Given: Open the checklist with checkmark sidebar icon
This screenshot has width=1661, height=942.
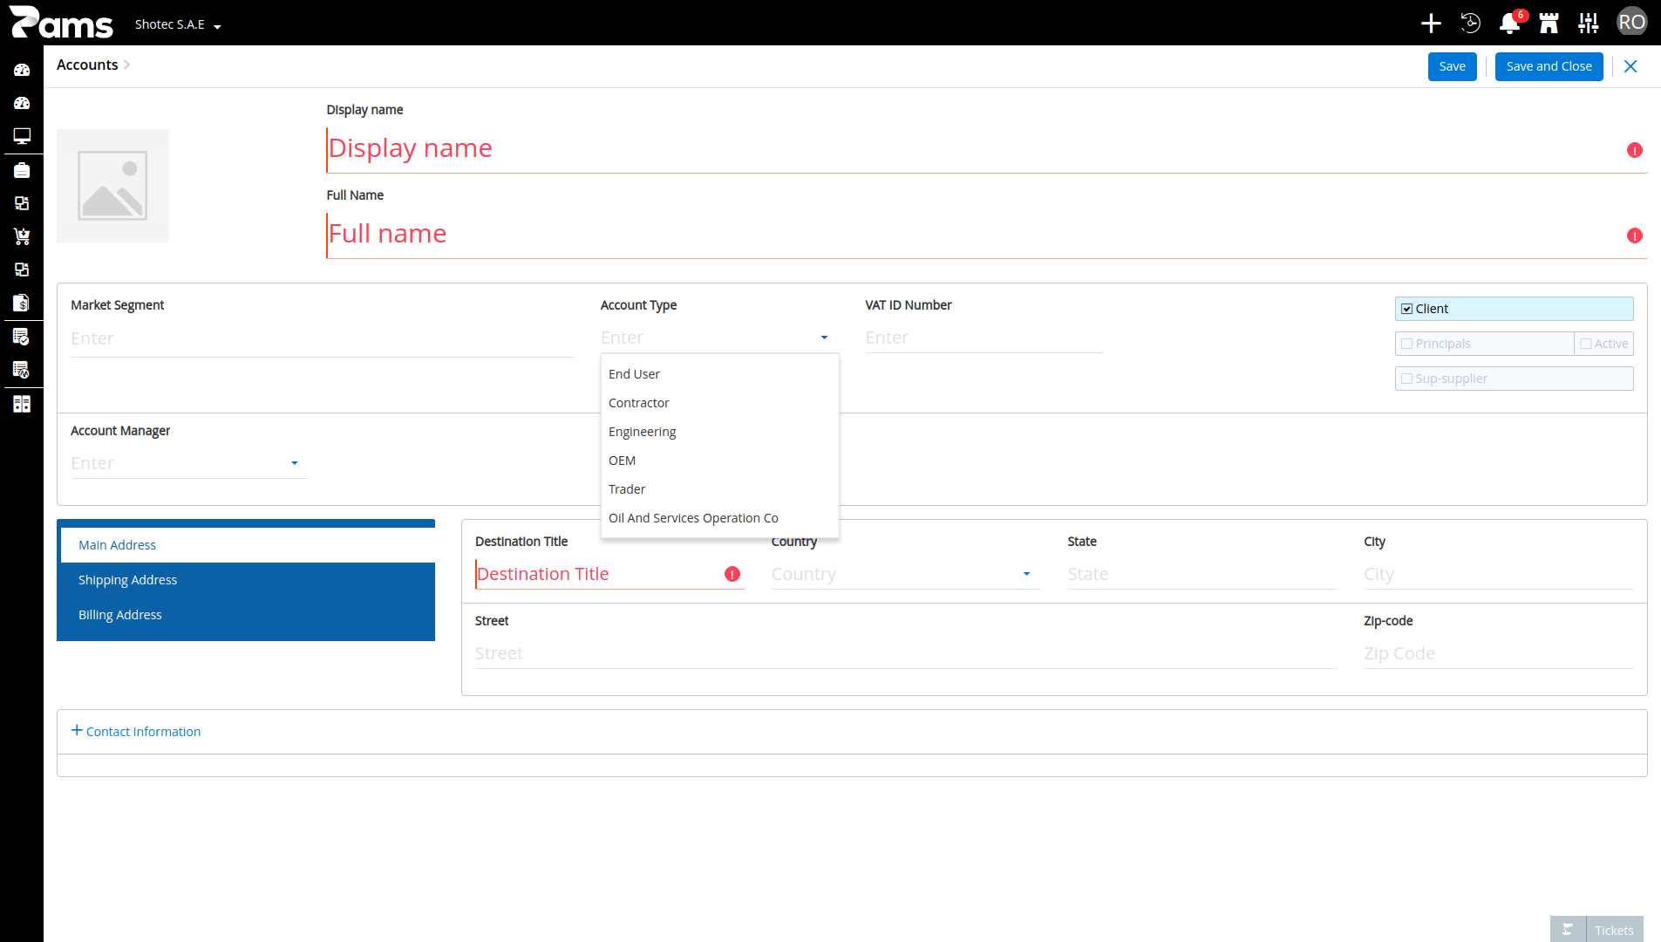Looking at the screenshot, I should pos(22,337).
